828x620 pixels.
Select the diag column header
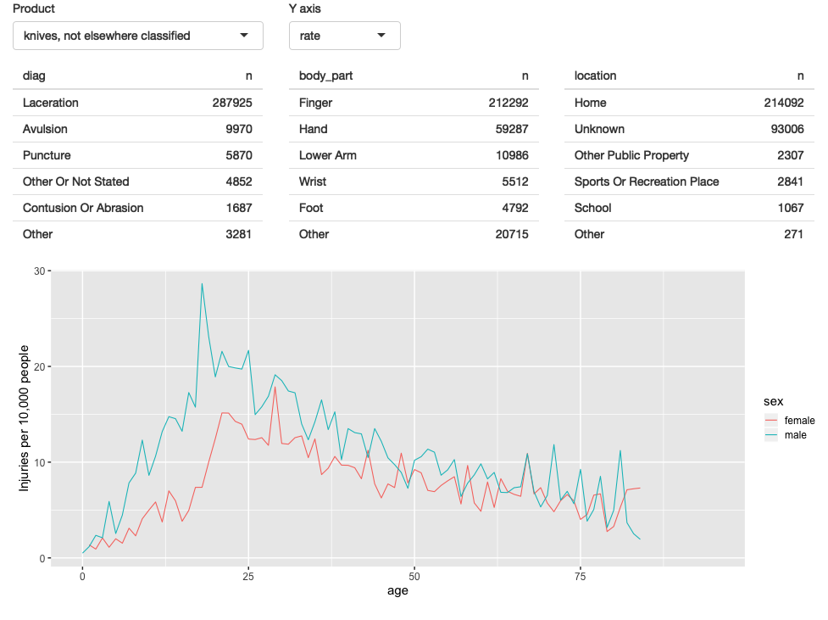[x=35, y=75]
